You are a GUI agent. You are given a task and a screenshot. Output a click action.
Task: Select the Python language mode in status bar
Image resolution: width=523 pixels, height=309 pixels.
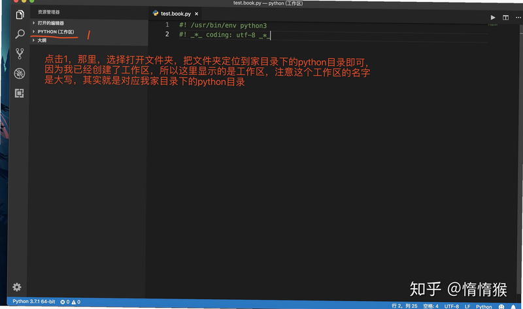click(484, 306)
